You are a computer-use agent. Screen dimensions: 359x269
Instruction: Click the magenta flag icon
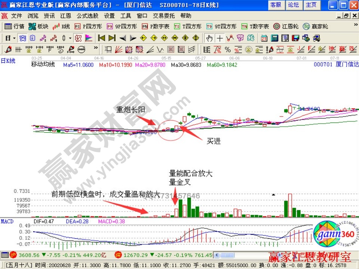89,38
